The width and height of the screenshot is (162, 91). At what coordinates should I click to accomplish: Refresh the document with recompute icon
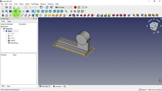pyautogui.click(x=47, y=7)
